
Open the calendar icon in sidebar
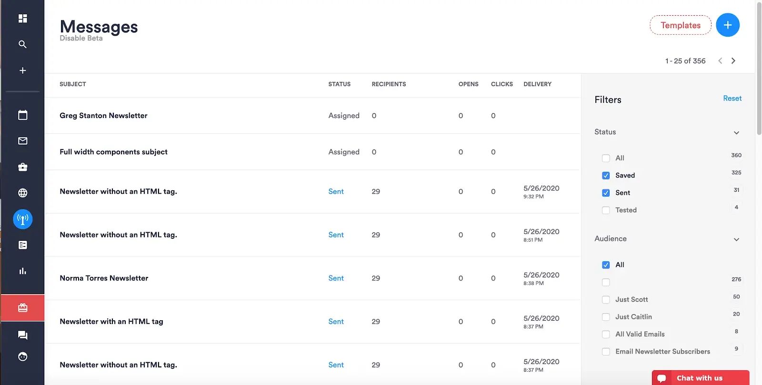click(22, 115)
